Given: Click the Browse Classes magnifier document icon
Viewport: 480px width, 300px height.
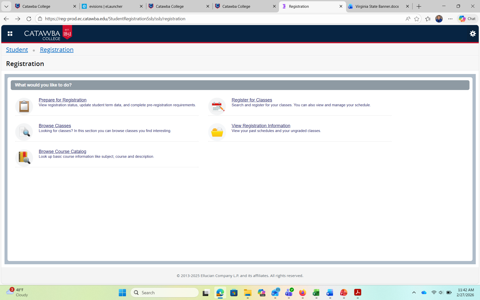Looking at the screenshot, I should point(24,132).
